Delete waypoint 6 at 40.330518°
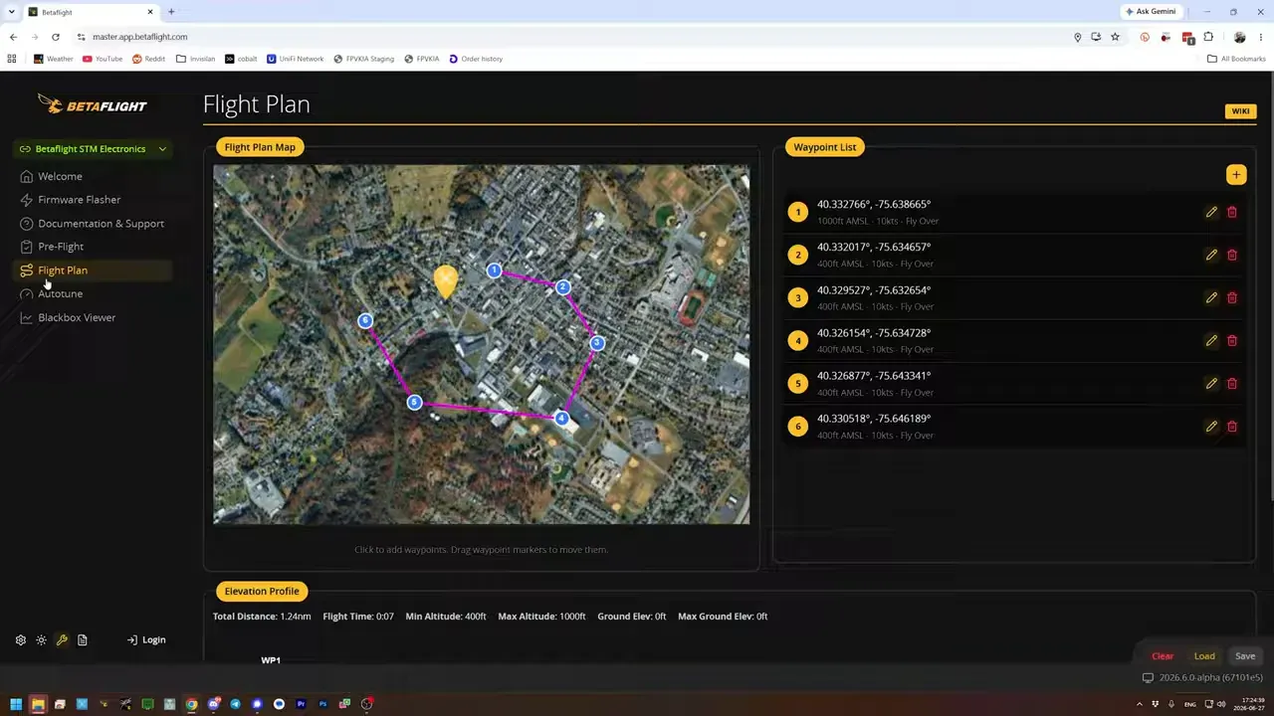 point(1232,426)
